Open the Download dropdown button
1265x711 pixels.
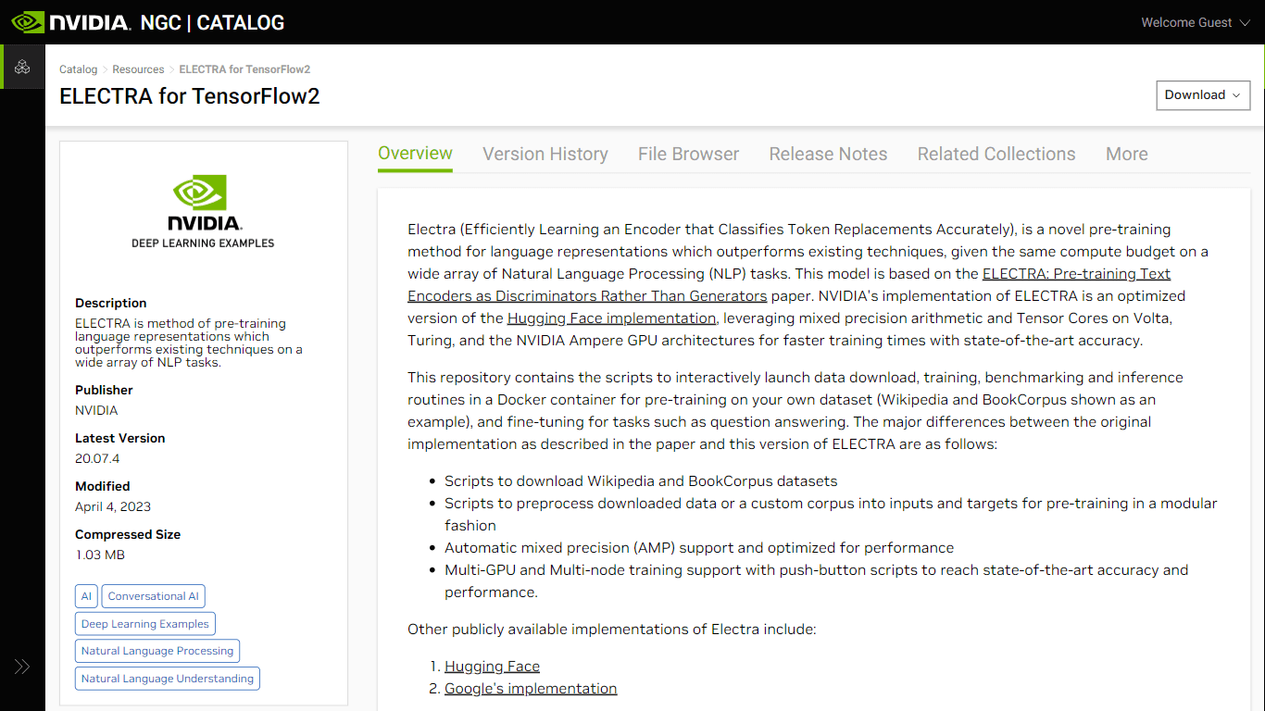coord(1203,95)
